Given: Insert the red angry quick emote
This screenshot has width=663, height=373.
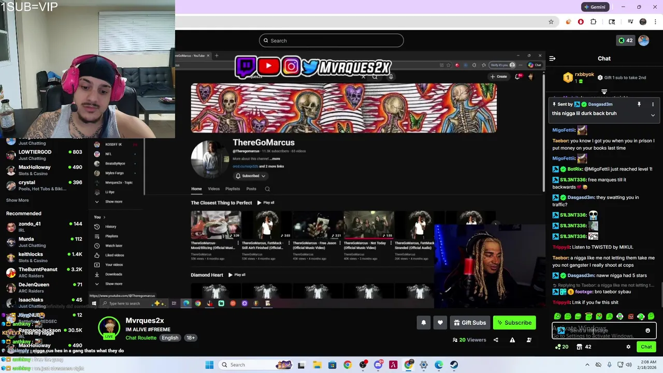Looking at the screenshot, I should (630, 316).
